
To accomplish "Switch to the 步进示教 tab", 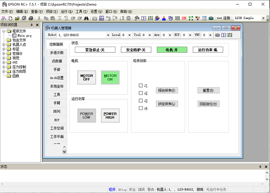I will pyautogui.click(x=56, y=53).
